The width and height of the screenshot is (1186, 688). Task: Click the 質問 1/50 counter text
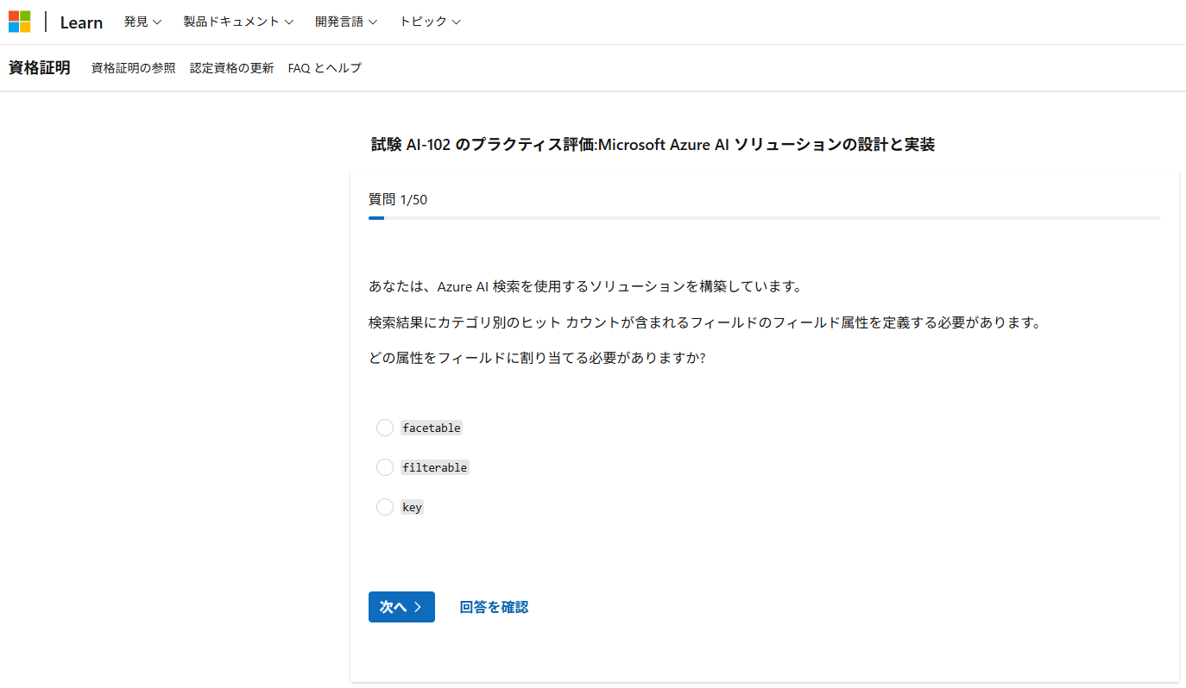(398, 200)
